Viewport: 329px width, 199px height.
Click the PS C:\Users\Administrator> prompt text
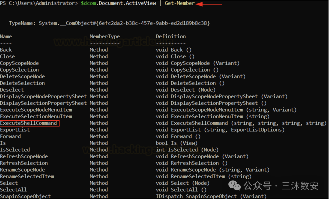click(39, 3)
